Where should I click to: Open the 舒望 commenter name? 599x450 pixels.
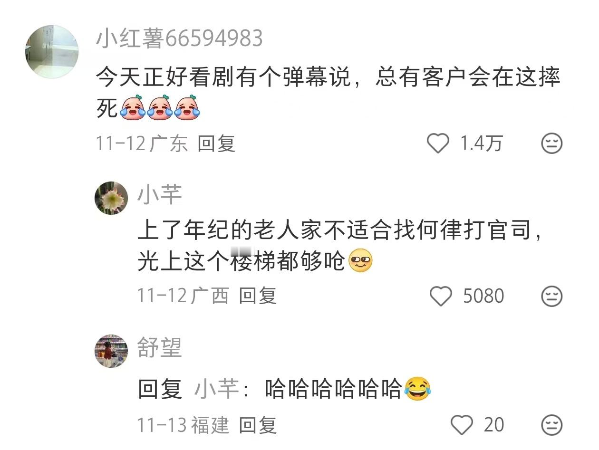tap(160, 348)
